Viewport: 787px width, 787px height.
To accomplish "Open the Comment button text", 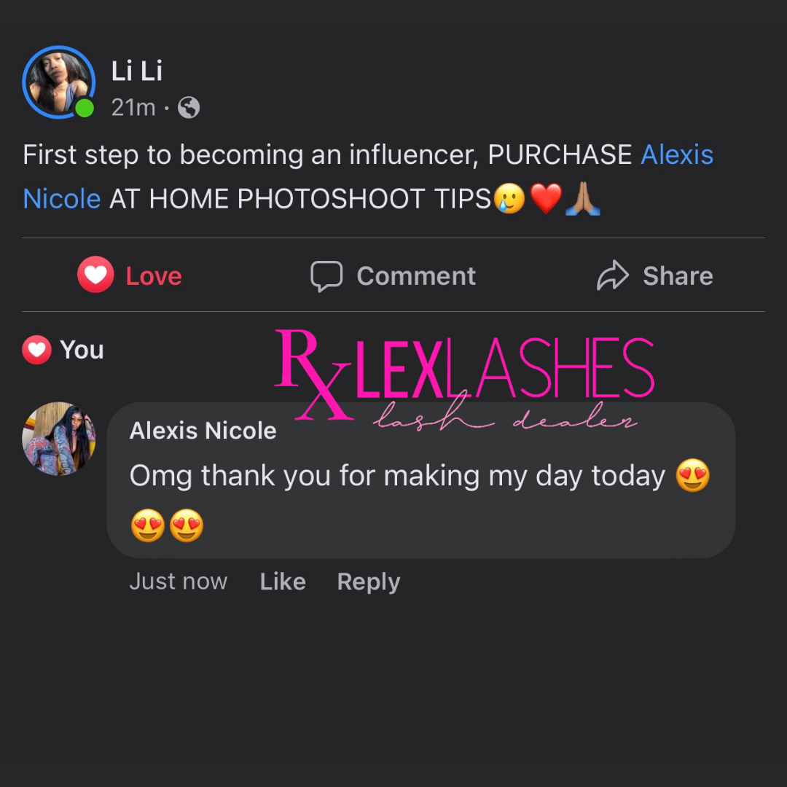I will tap(416, 276).
